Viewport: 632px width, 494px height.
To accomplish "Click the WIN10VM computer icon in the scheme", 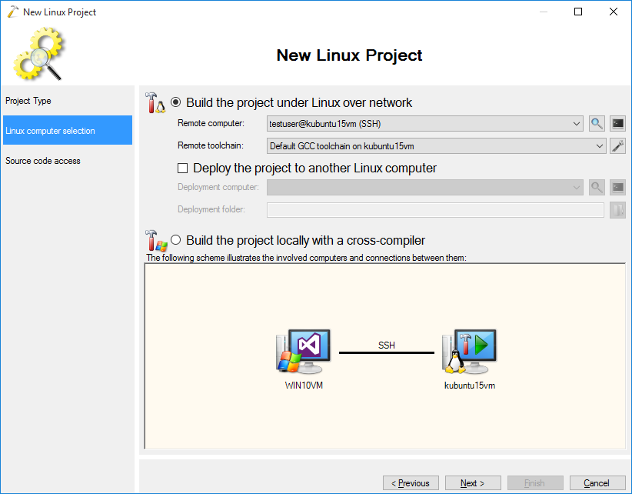I will [x=303, y=352].
